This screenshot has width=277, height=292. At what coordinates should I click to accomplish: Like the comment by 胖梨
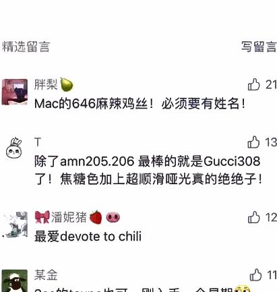coord(253,84)
